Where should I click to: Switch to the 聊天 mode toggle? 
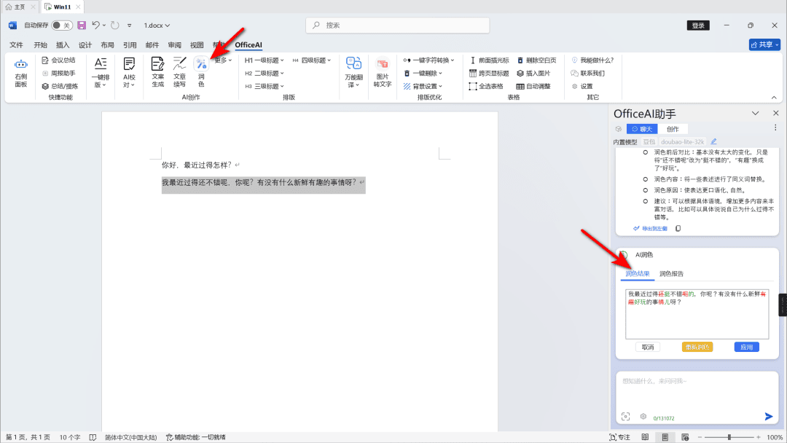coord(642,129)
